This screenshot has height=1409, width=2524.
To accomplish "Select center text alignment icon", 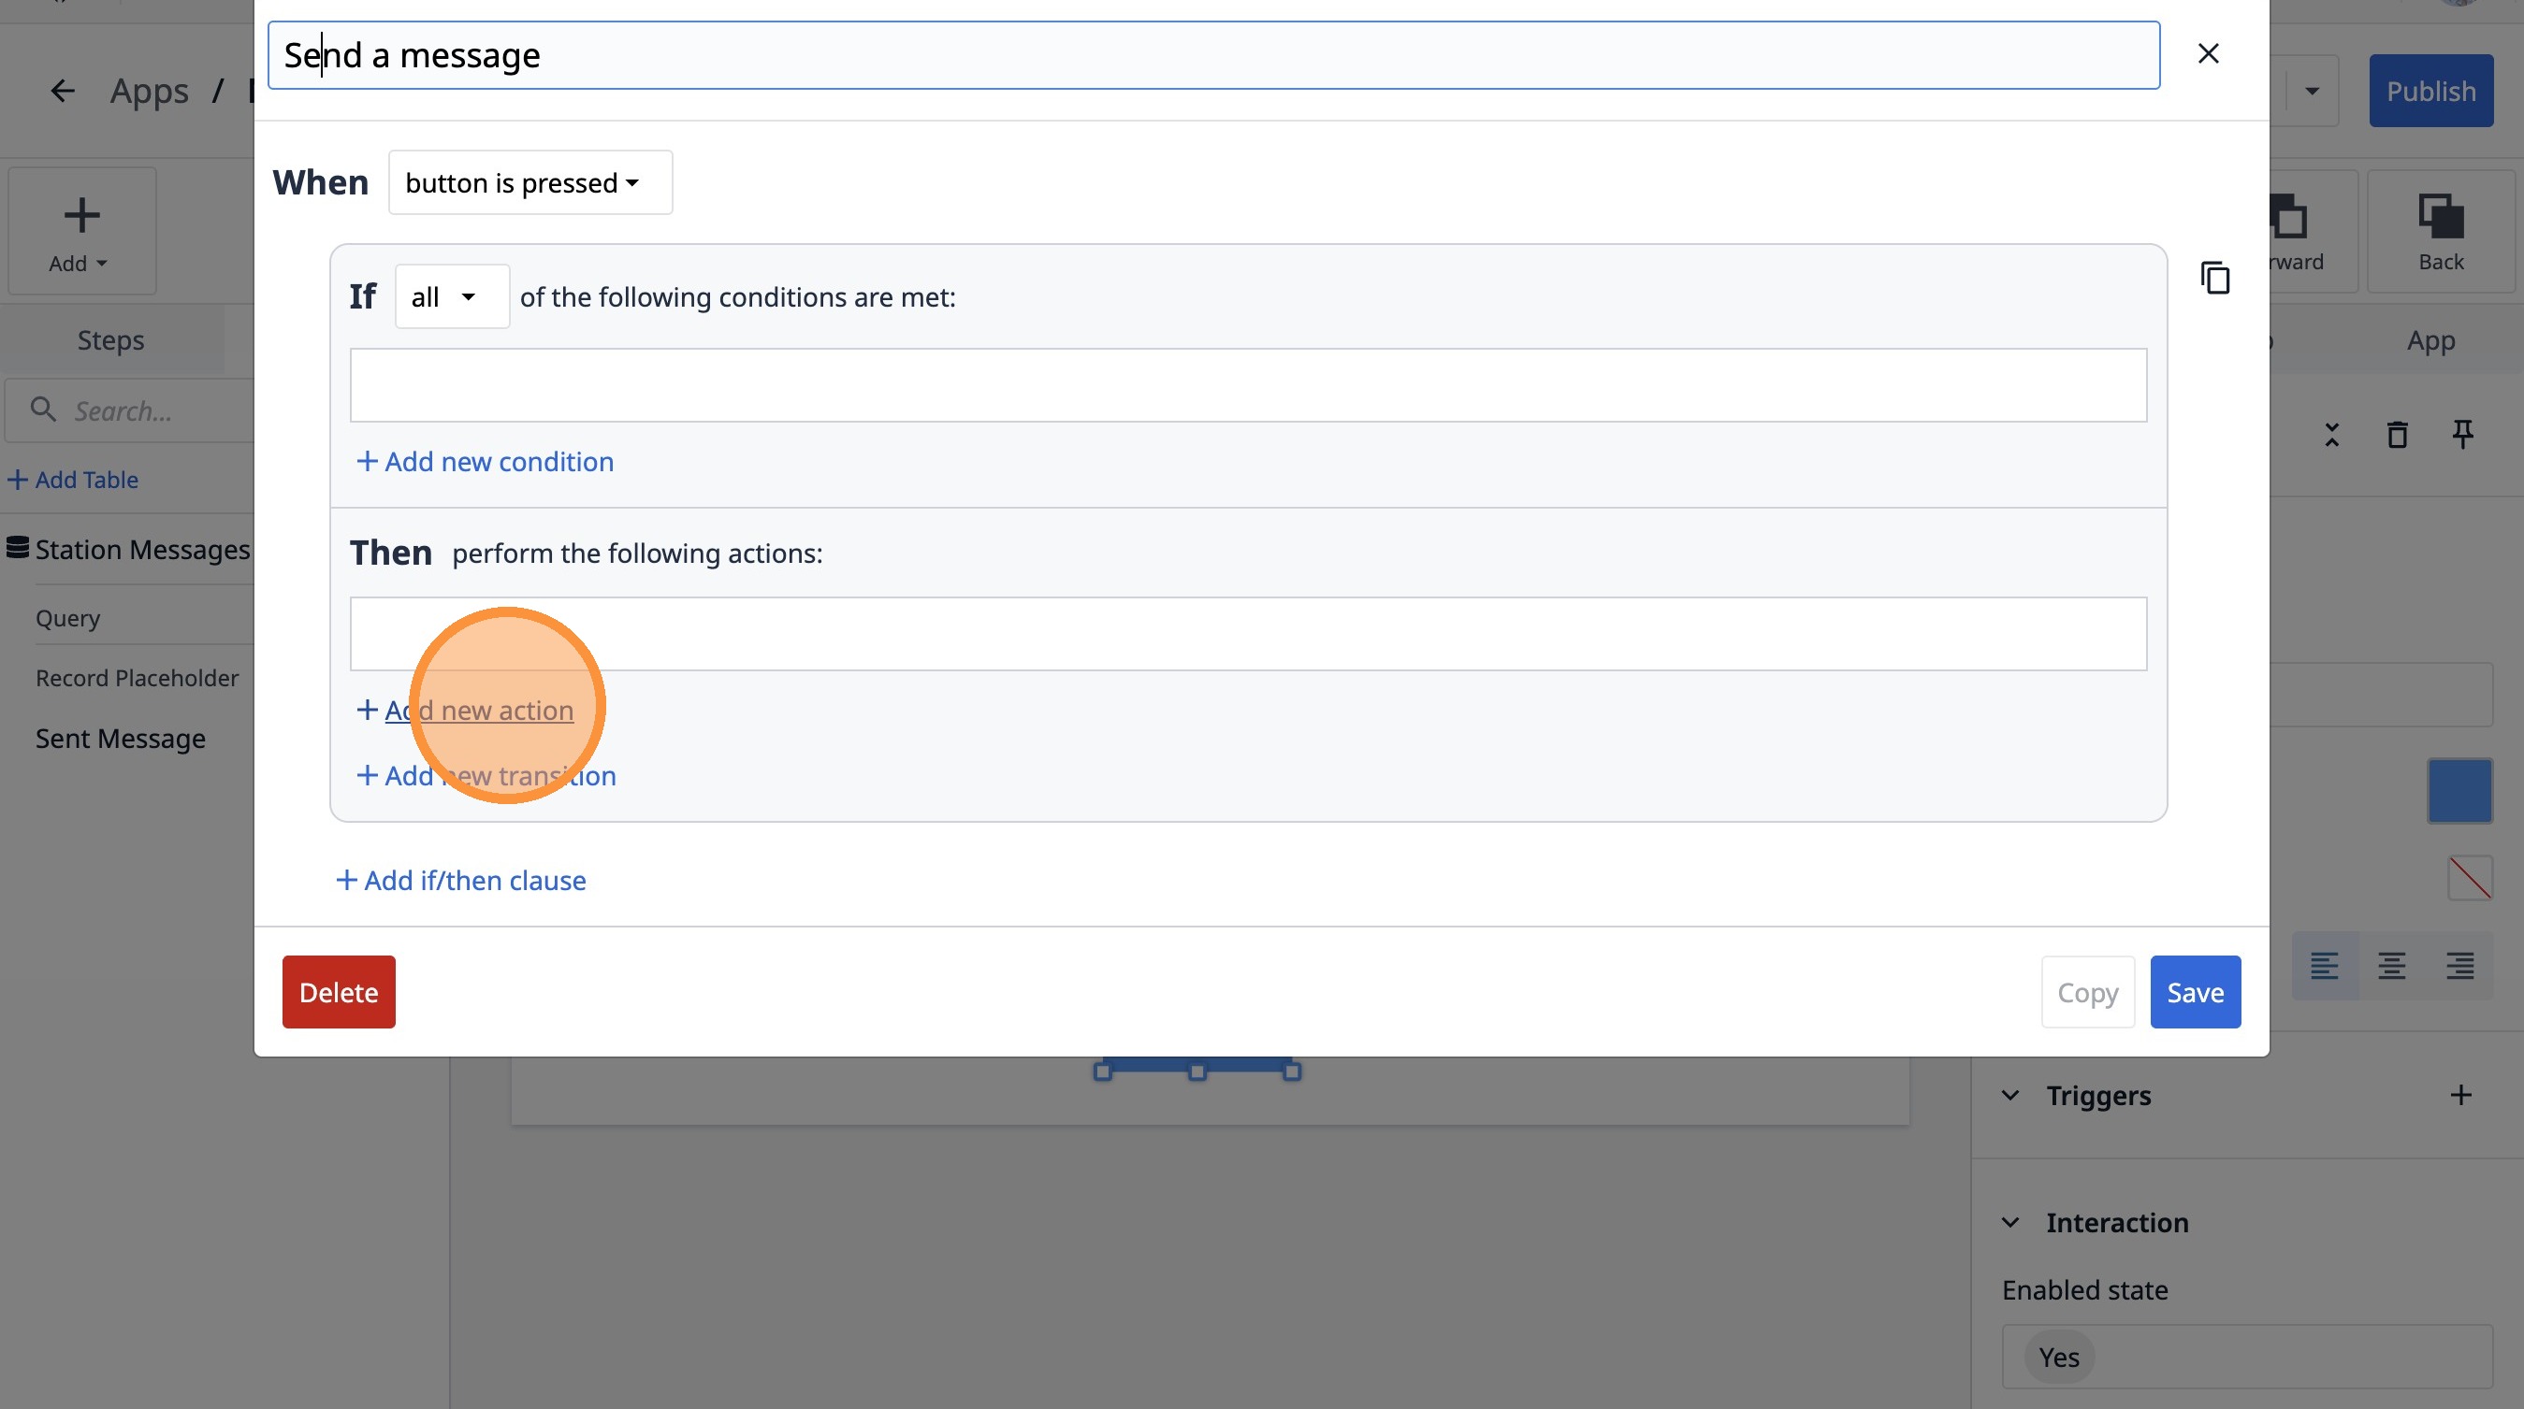I will point(2391,966).
